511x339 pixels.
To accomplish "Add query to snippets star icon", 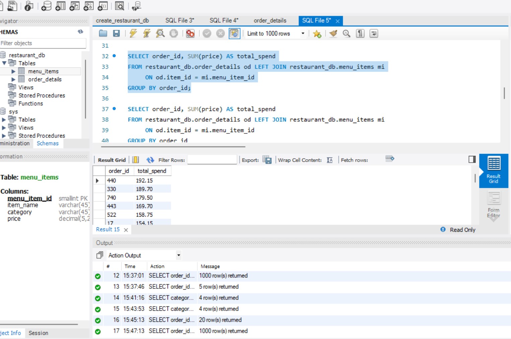I will click(317, 34).
